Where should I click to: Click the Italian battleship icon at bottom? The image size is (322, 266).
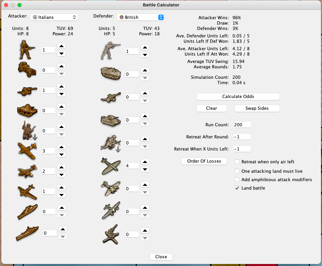pos(27,233)
